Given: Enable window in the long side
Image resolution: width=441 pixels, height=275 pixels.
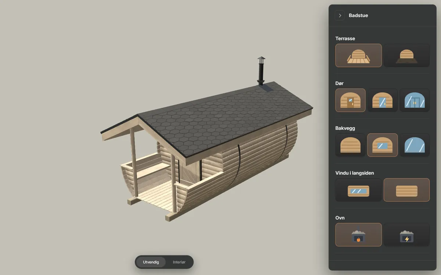Looking at the screenshot, I should (358, 190).
